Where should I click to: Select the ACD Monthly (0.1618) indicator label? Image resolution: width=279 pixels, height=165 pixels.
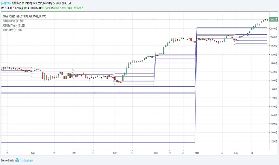[13, 21]
